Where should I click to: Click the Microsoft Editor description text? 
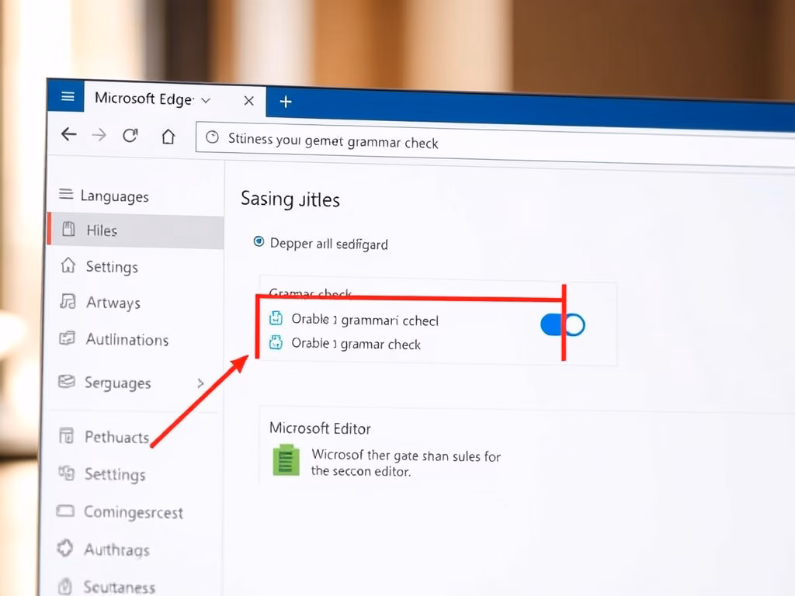tap(405, 463)
